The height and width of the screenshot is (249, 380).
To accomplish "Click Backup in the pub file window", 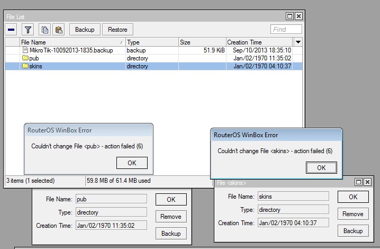I will [x=171, y=234].
